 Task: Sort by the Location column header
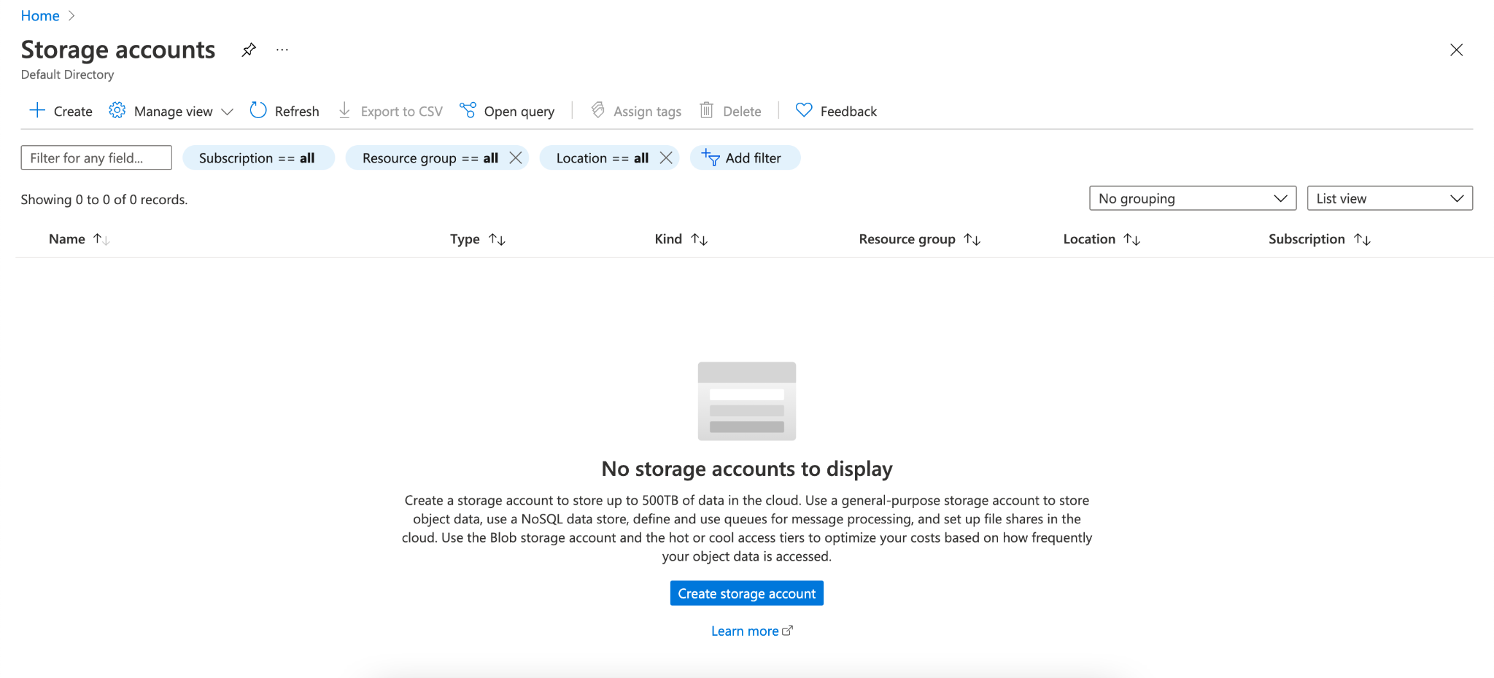pyautogui.click(x=1089, y=239)
